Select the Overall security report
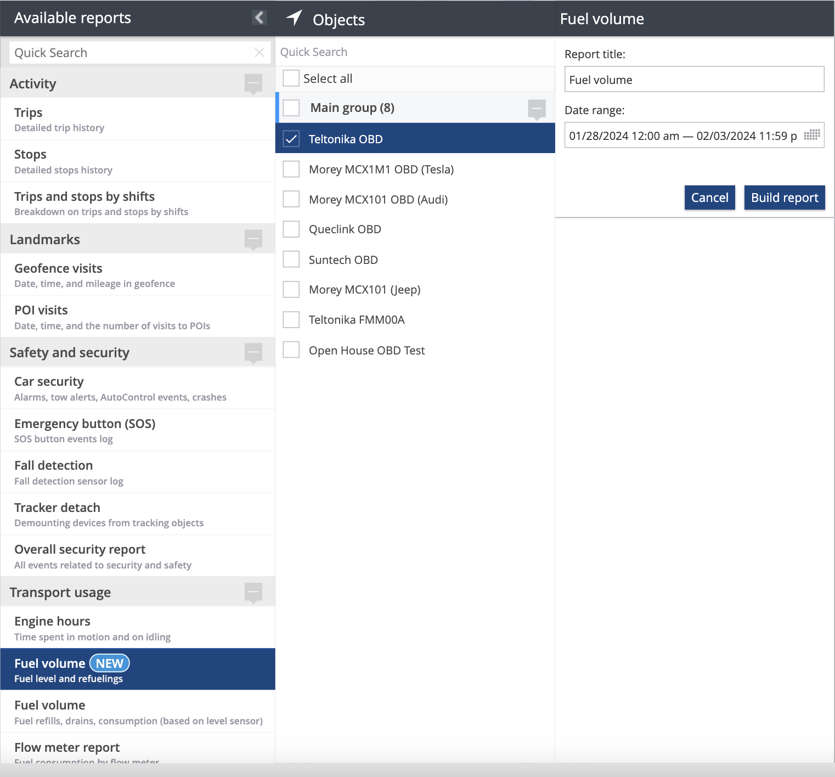Viewport: 835px width, 777px height. pyautogui.click(x=138, y=556)
